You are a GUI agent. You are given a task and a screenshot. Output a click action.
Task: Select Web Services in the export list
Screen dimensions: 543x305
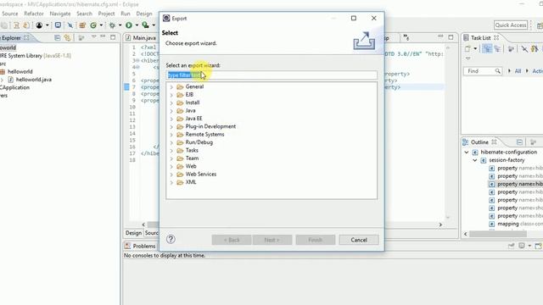201,175
